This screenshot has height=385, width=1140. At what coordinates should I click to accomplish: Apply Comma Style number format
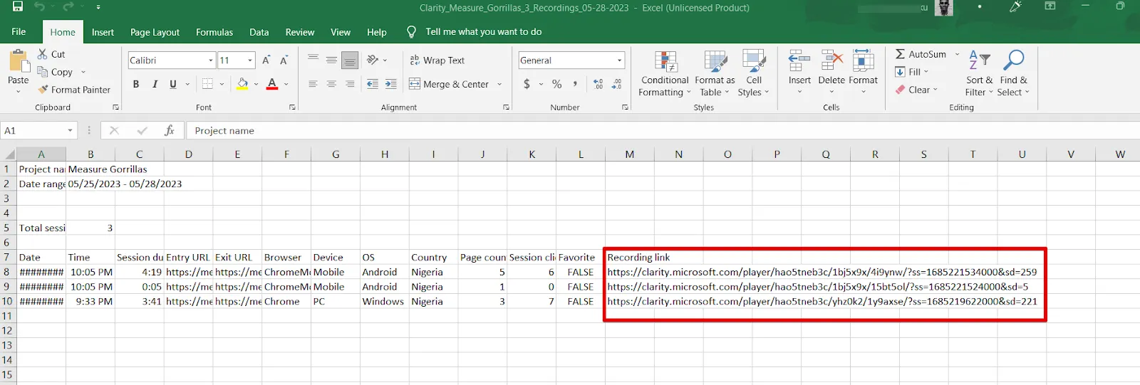(575, 84)
